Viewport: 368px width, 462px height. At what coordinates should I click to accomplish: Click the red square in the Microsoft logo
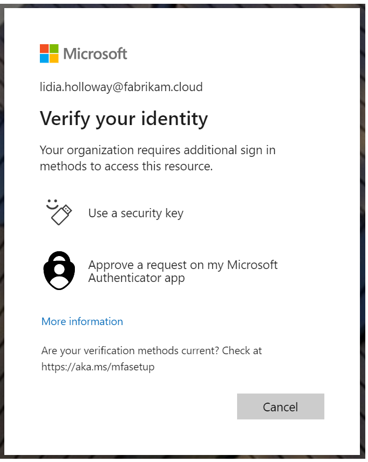(44, 49)
